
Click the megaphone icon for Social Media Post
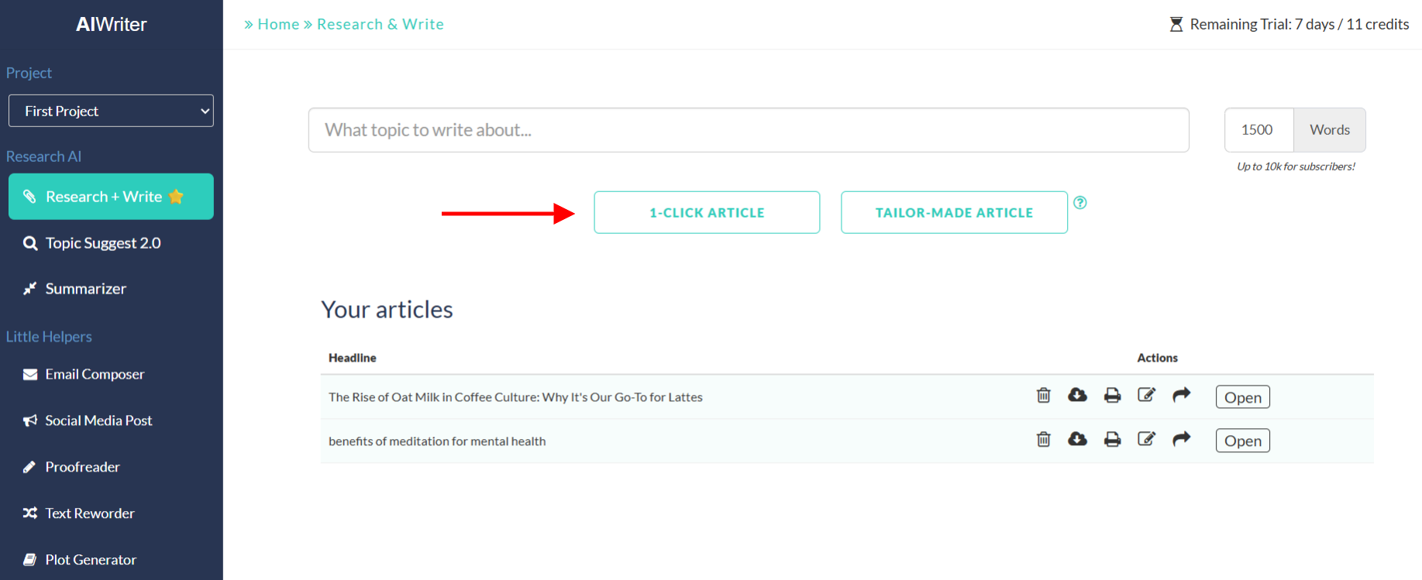tap(30, 420)
